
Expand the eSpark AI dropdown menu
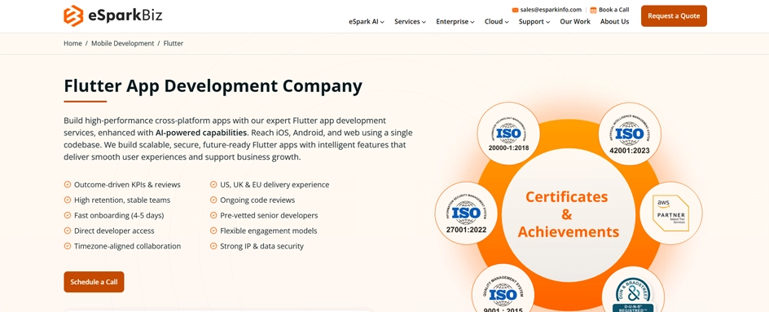pos(367,21)
